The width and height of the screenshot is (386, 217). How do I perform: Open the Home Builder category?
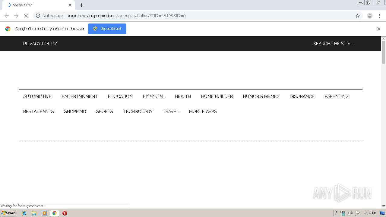(217, 96)
